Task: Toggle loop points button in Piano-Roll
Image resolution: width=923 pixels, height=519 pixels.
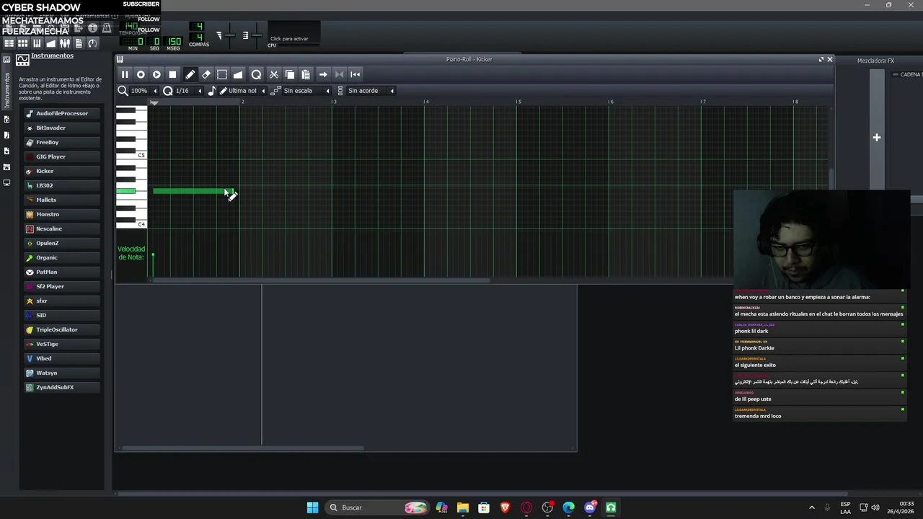Action: (x=339, y=74)
